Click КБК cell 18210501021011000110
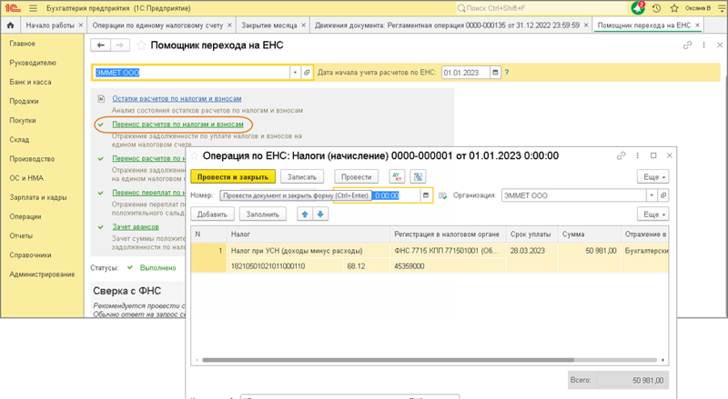 tap(285, 266)
